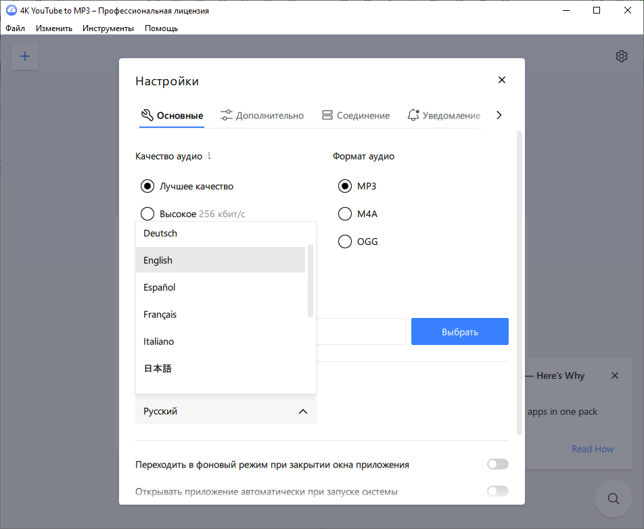Toggle auto-launch at system startup

[x=497, y=491]
